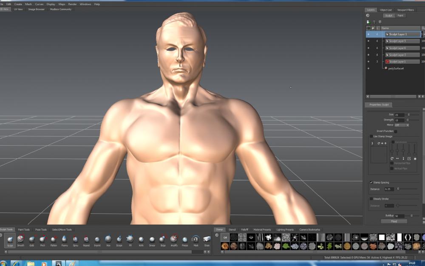The width and height of the screenshot is (425, 266).
Task: Enable the Steady Stroke checkbox
Action: click(x=371, y=199)
